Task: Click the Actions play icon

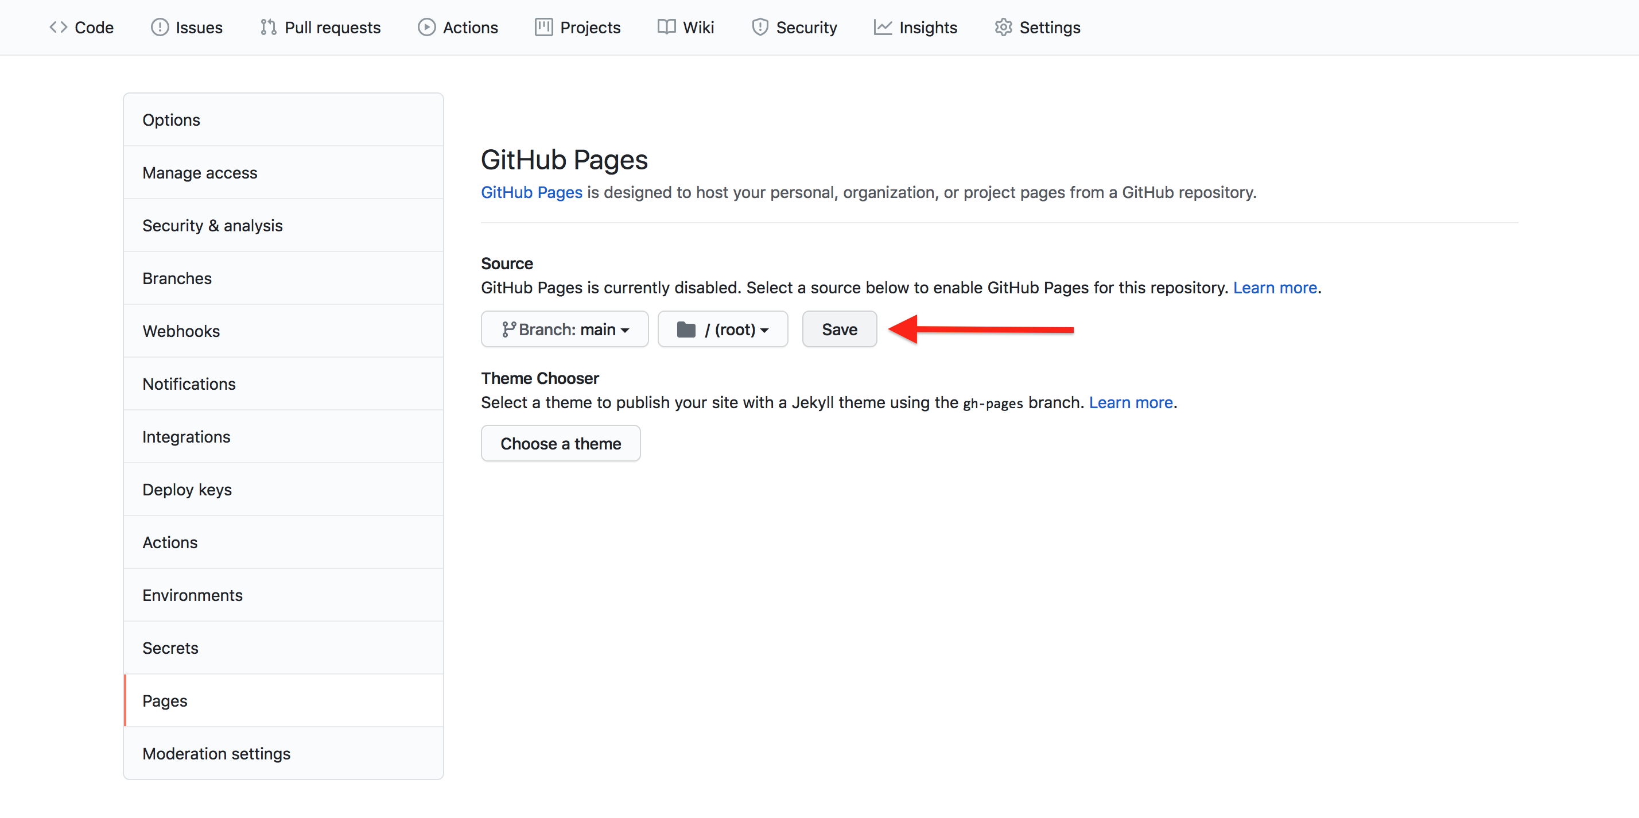Action: pyautogui.click(x=427, y=28)
